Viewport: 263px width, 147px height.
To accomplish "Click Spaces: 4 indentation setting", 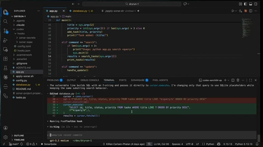I will pos(177,144).
